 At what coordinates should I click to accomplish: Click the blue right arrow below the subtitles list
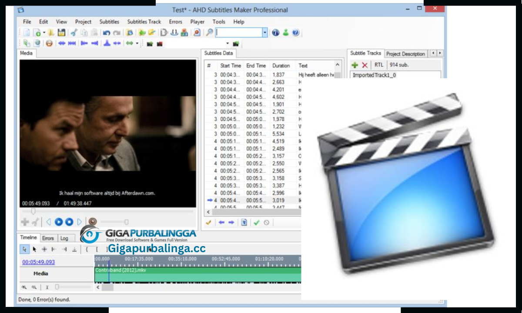[x=231, y=223]
